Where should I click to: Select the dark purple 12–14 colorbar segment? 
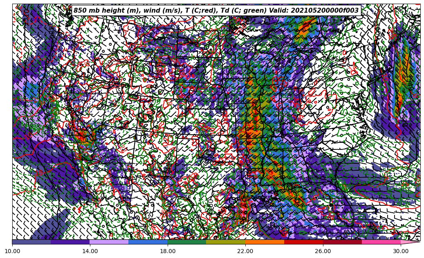pyautogui.click(x=70, y=242)
